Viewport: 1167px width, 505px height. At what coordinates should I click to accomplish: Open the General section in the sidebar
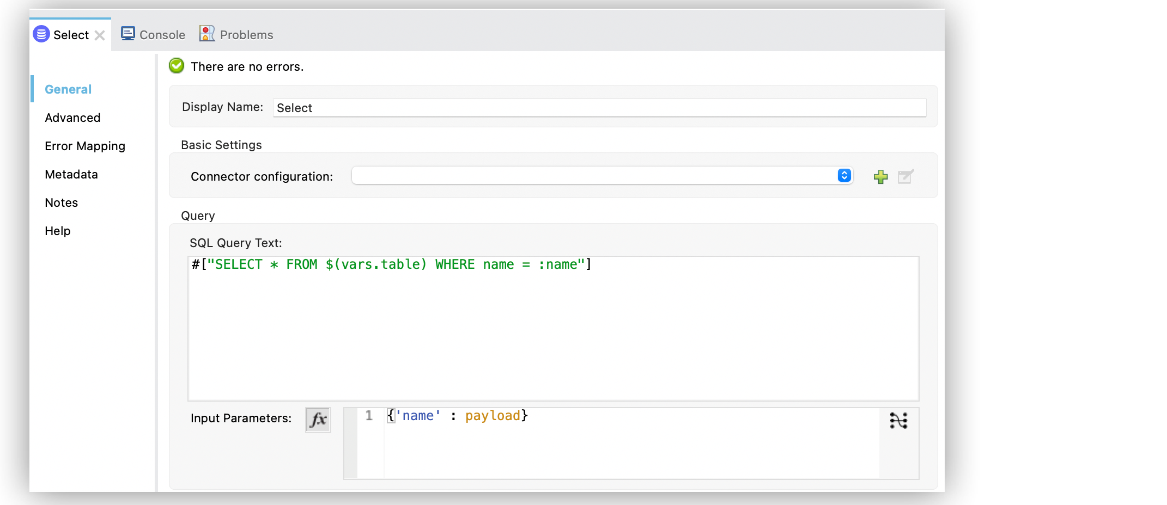[68, 89]
